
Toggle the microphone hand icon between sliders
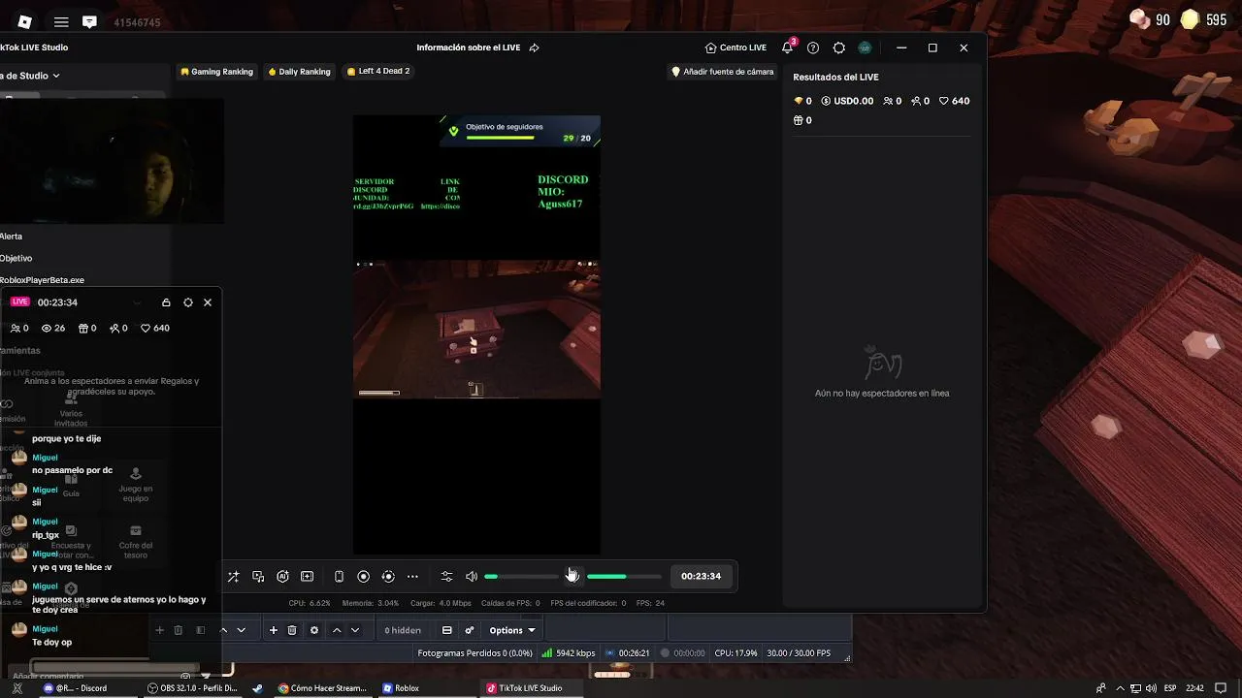coord(572,576)
